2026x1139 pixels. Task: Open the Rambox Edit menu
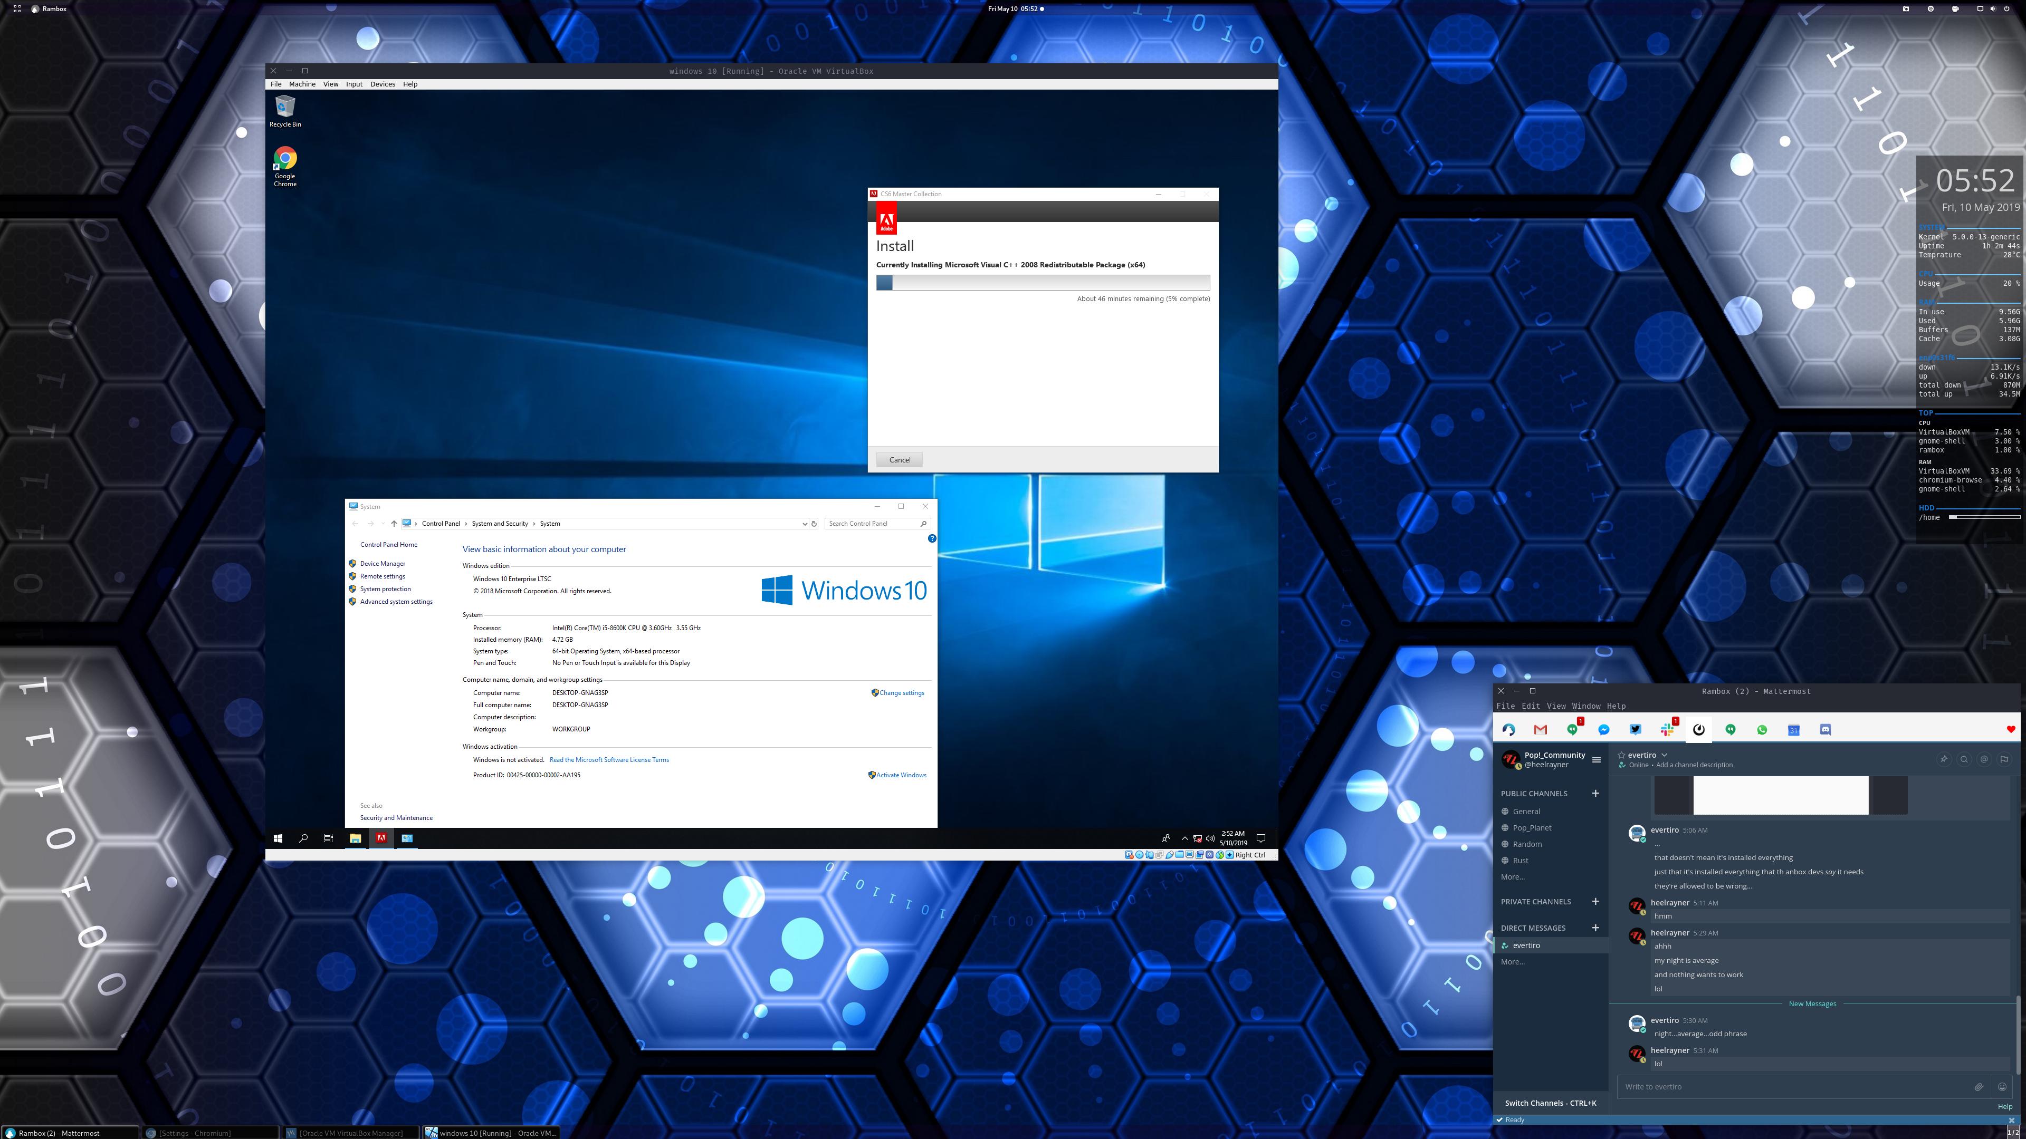(x=1531, y=706)
